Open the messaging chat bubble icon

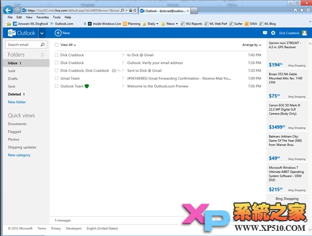(x=265, y=33)
